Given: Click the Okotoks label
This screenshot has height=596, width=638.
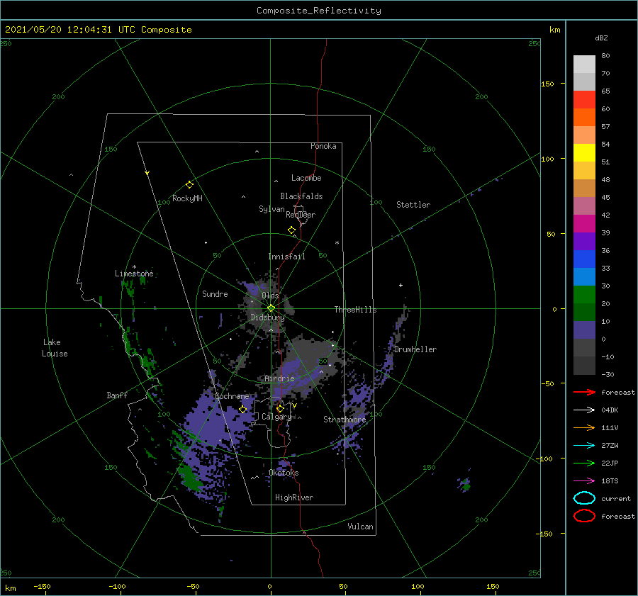Looking at the screenshot, I should click(x=284, y=473).
